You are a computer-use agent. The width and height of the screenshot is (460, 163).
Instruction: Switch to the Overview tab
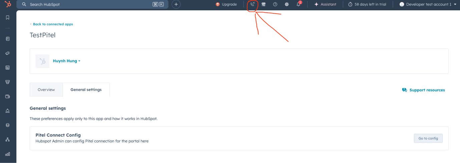46,90
